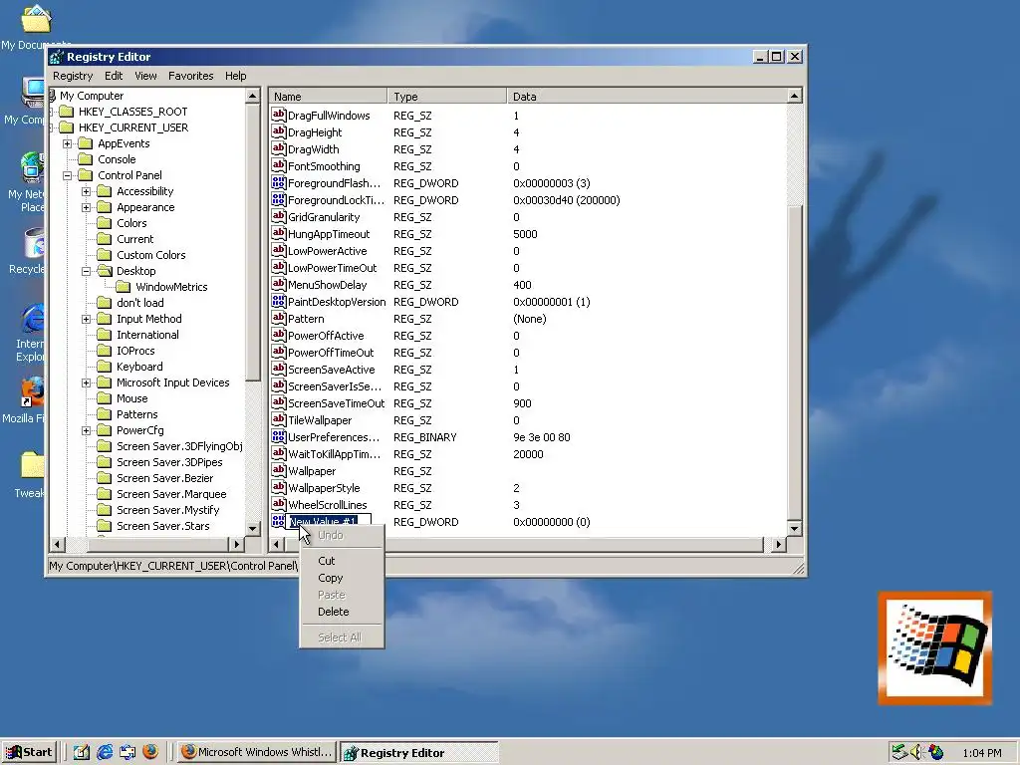Choose Delete from the context menu
The height and width of the screenshot is (765, 1020).
pyautogui.click(x=342, y=612)
